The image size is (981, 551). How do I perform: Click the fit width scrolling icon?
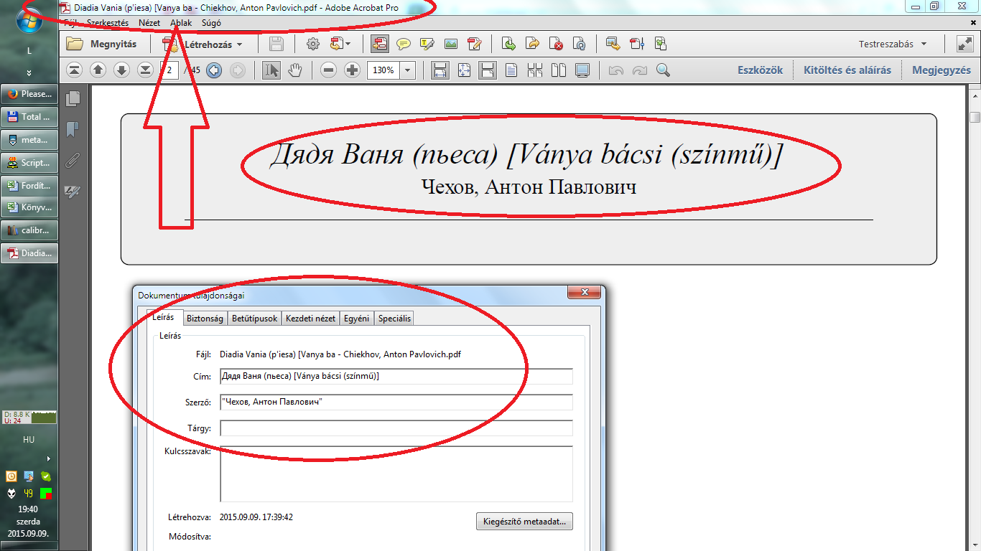click(x=440, y=70)
